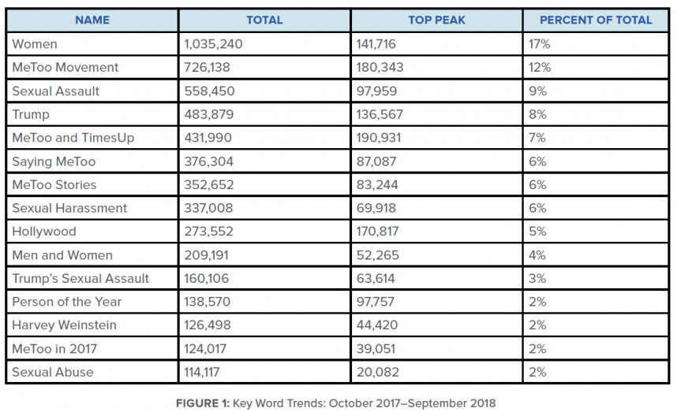This screenshot has width=677, height=412.
Task: Select the Women row name cell
Action: [35, 44]
